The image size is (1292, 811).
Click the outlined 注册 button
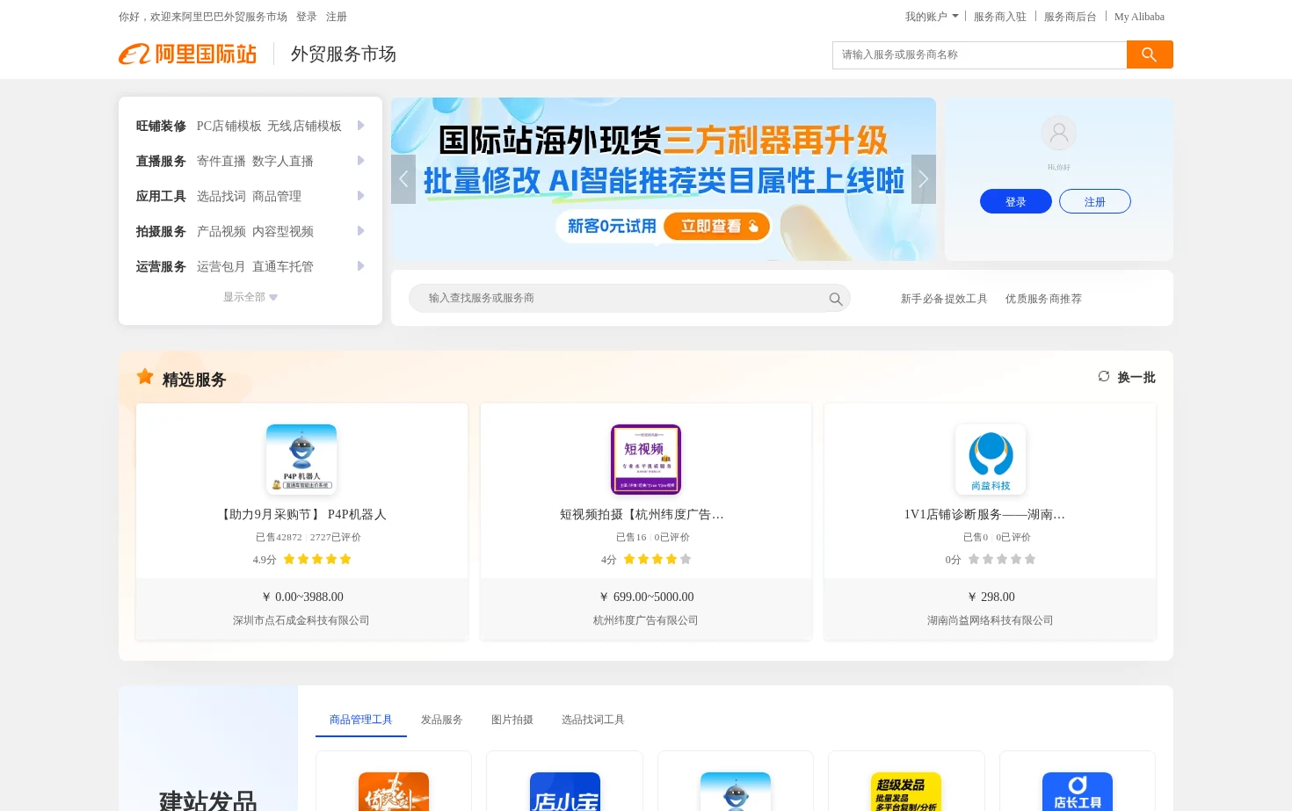point(1095,201)
